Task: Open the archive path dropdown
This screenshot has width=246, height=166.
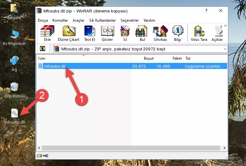Action: coord(225,49)
